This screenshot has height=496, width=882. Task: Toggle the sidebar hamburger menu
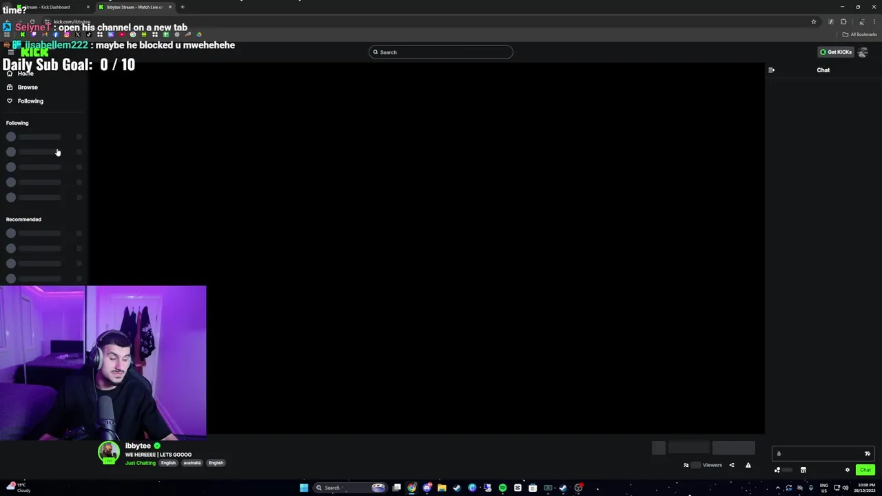[11, 52]
